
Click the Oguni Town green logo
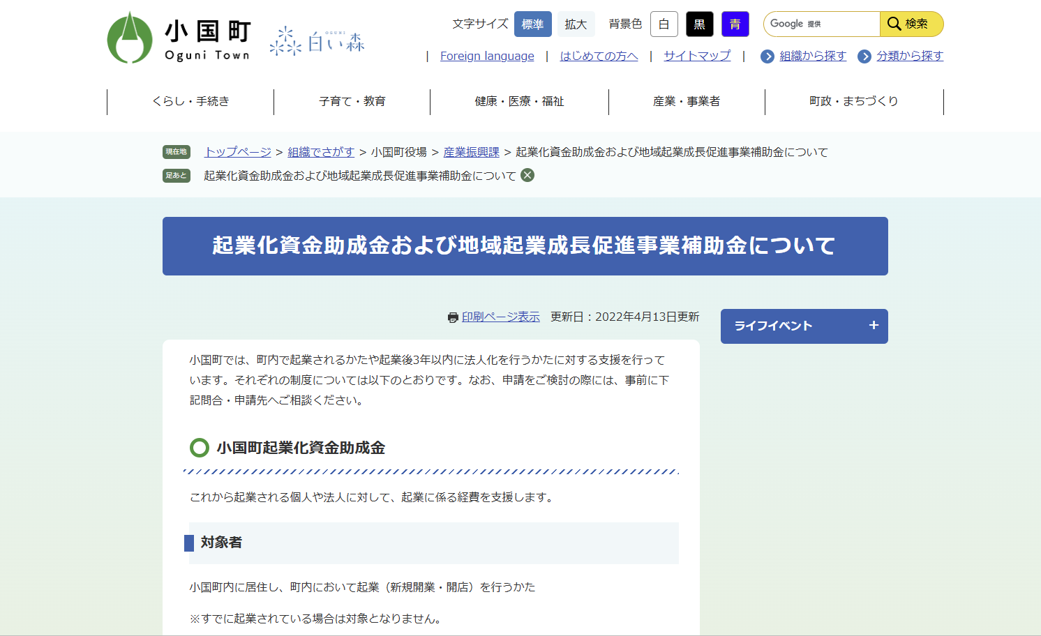pyautogui.click(x=130, y=38)
